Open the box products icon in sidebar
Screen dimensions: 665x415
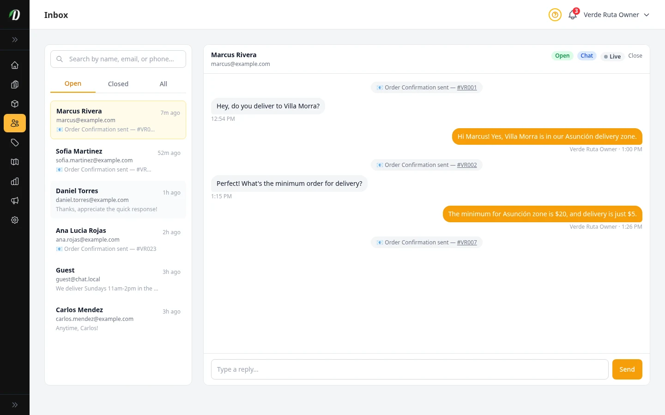[15, 104]
